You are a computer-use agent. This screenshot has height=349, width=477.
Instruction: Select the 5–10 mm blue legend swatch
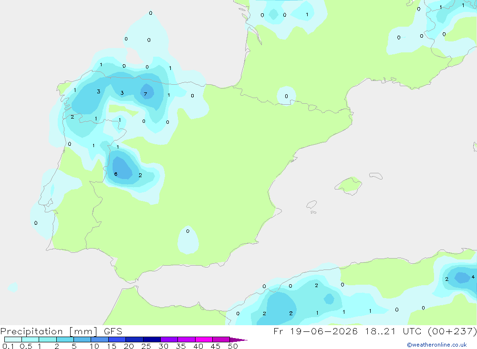82,339
